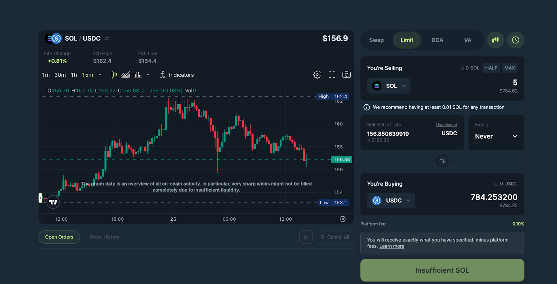557x284 pixels.
Task: Click the info icon near SOL recommendation
Action: point(367,107)
